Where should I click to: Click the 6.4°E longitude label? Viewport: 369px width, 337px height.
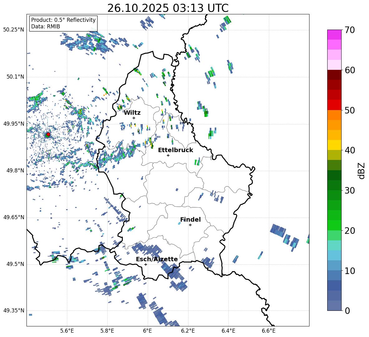coord(228,331)
